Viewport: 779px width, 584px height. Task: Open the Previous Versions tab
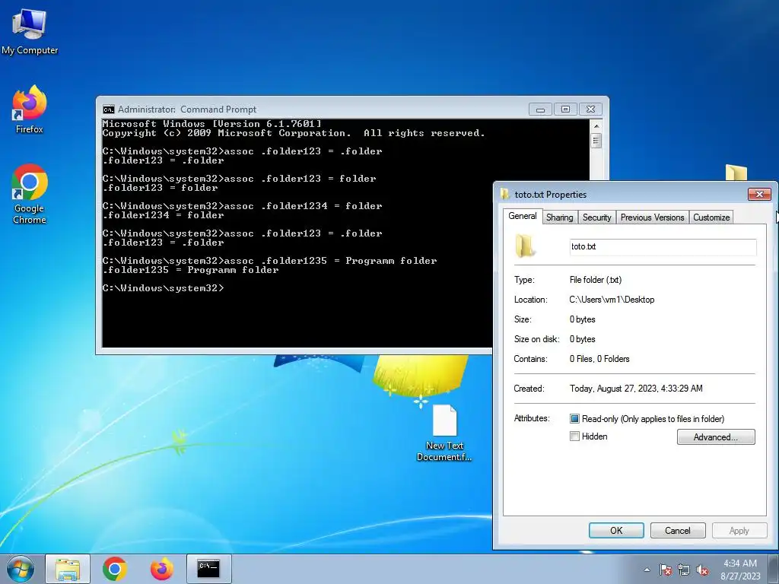tap(652, 217)
